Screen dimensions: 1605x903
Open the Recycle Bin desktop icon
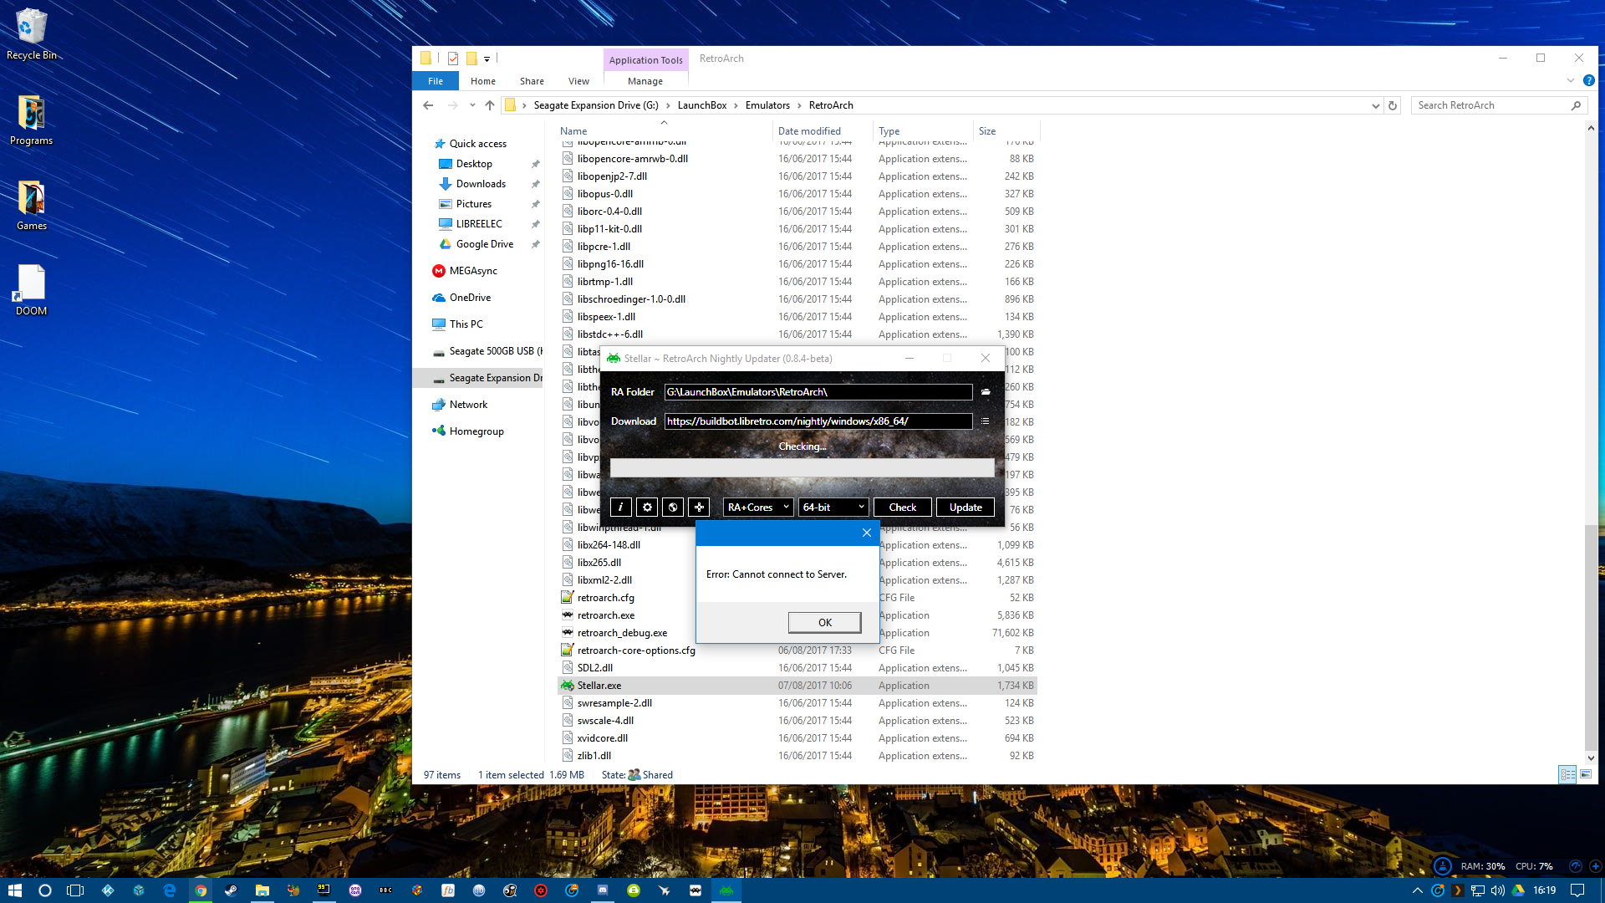click(32, 34)
